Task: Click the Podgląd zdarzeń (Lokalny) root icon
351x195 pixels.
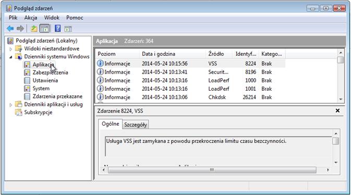Action: (10, 41)
